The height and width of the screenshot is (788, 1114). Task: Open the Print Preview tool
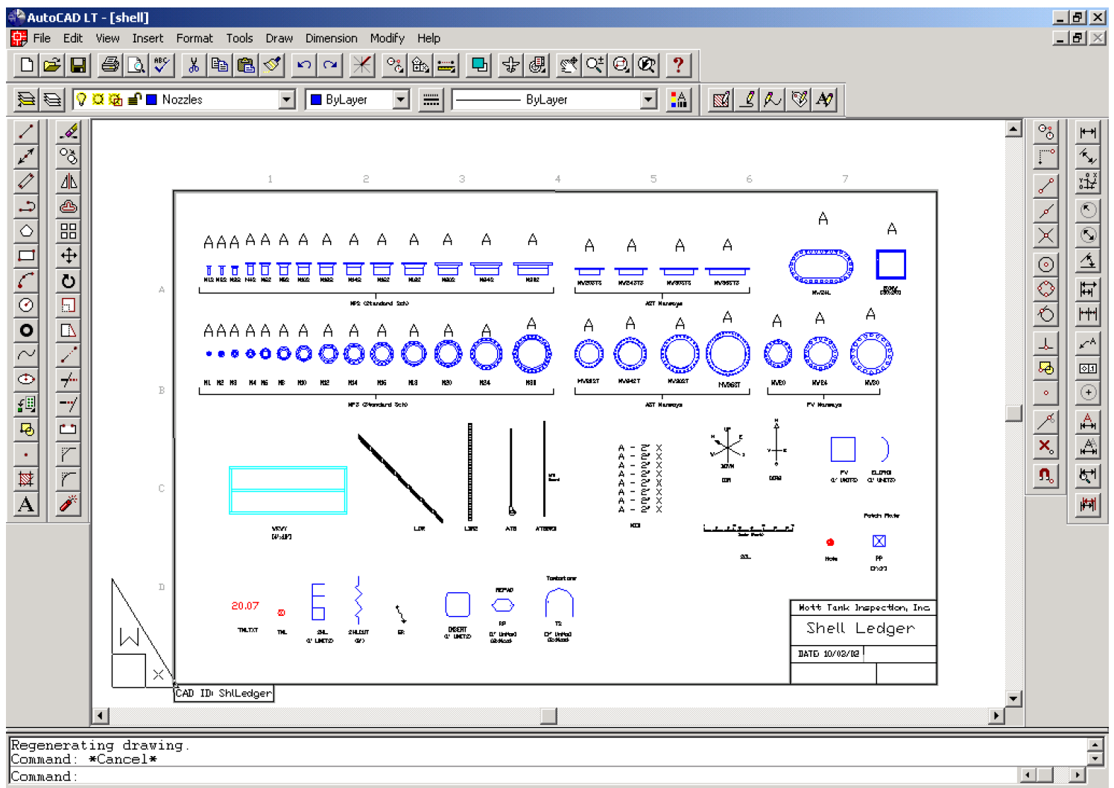(136, 66)
